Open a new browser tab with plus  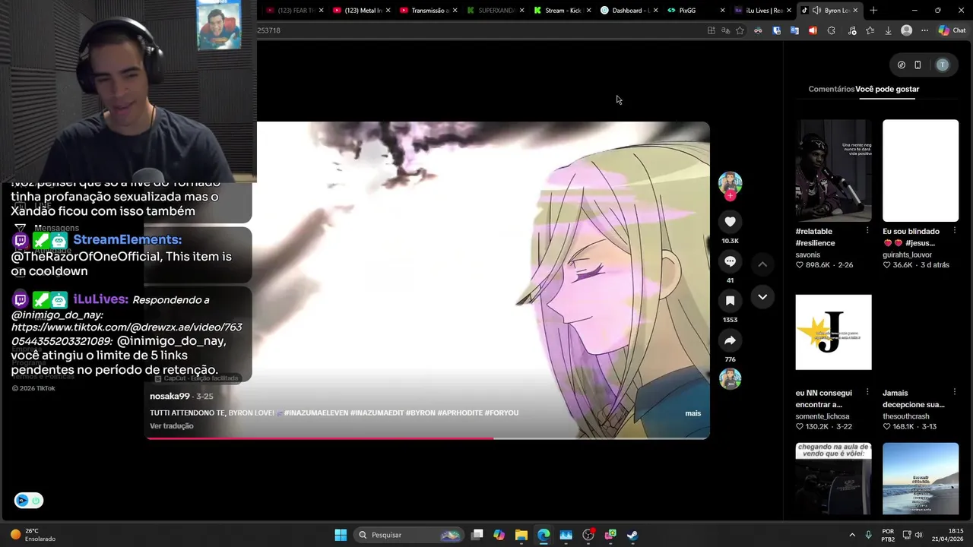click(873, 11)
